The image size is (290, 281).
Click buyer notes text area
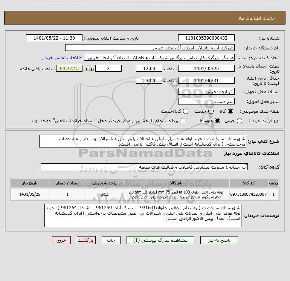point(143,215)
